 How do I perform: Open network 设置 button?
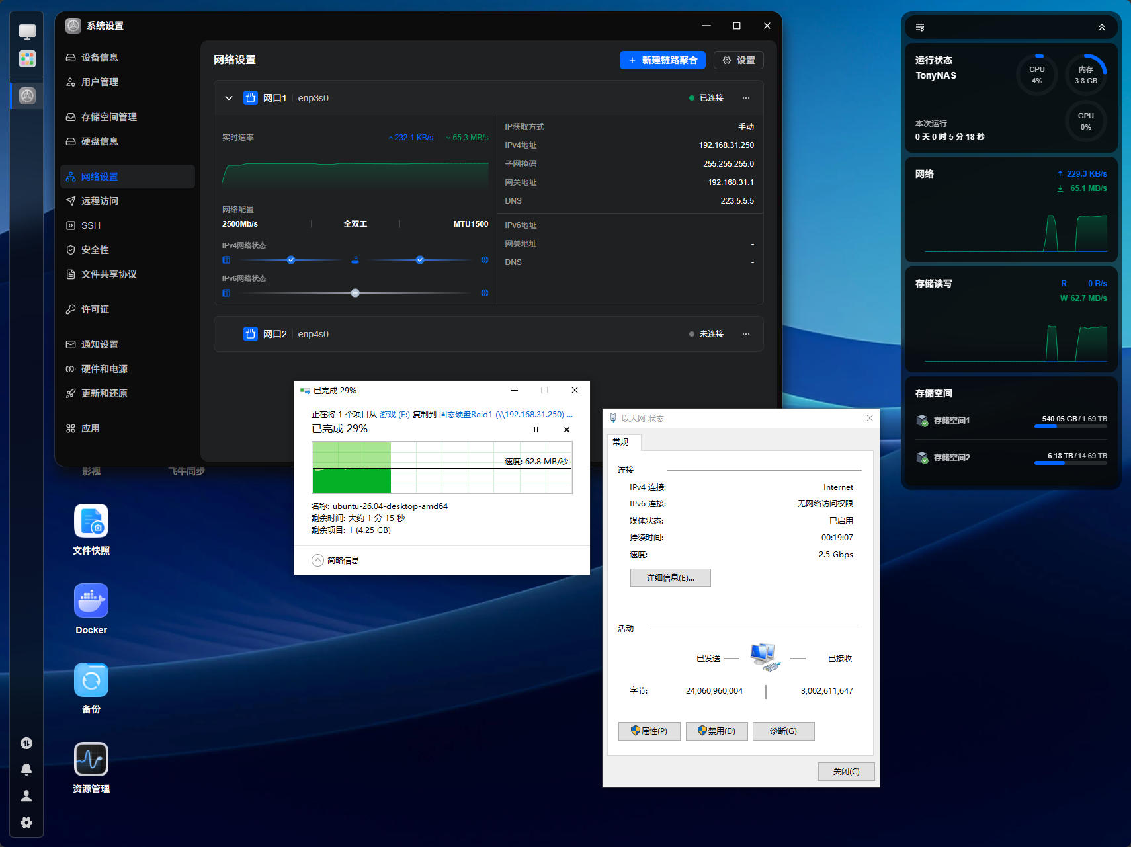pyautogui.click(x=739, y=60)
